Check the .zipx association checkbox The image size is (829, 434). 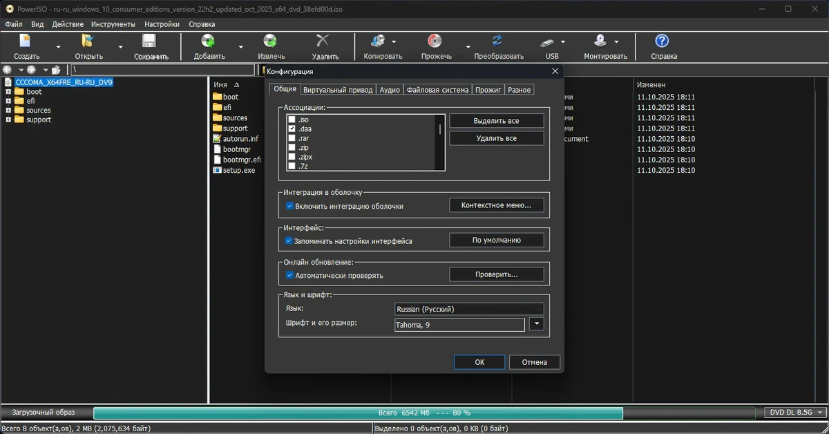point(292,157)
